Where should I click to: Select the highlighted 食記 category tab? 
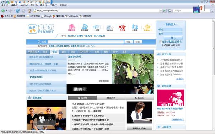[x=54, y=52]
